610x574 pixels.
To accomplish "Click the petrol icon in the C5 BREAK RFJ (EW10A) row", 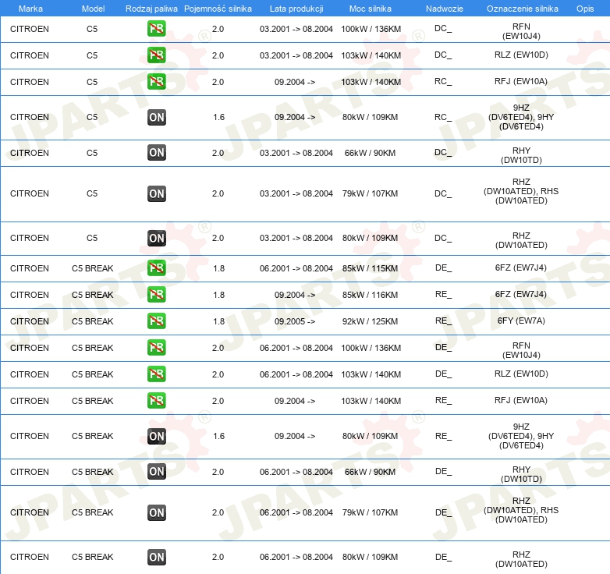I will coord(156,400).
